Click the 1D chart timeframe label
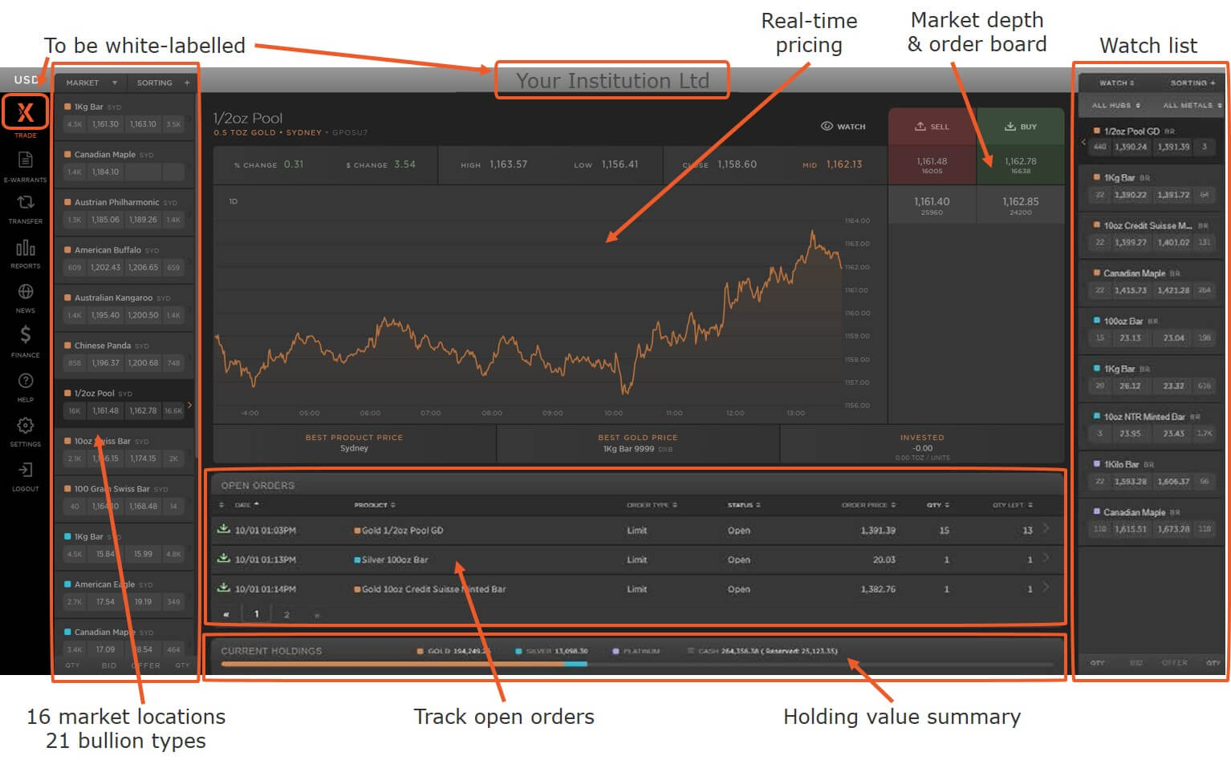This screenshot has width=1231, height=764. click(234, 201)
